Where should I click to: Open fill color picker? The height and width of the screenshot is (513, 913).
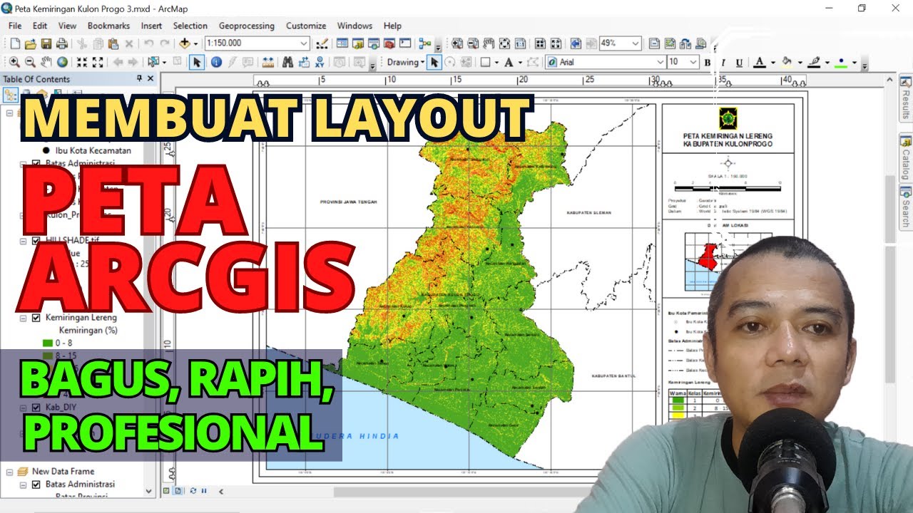[x=800, y=63]
